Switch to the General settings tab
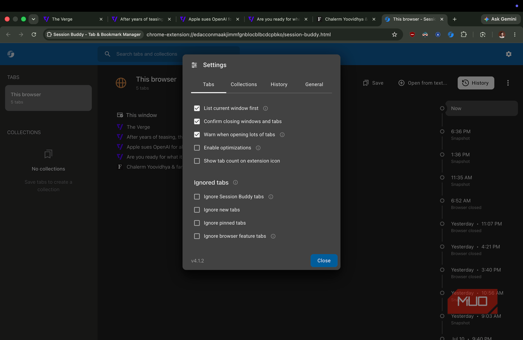The image size is (523, 340). click(x=314, y=84)
